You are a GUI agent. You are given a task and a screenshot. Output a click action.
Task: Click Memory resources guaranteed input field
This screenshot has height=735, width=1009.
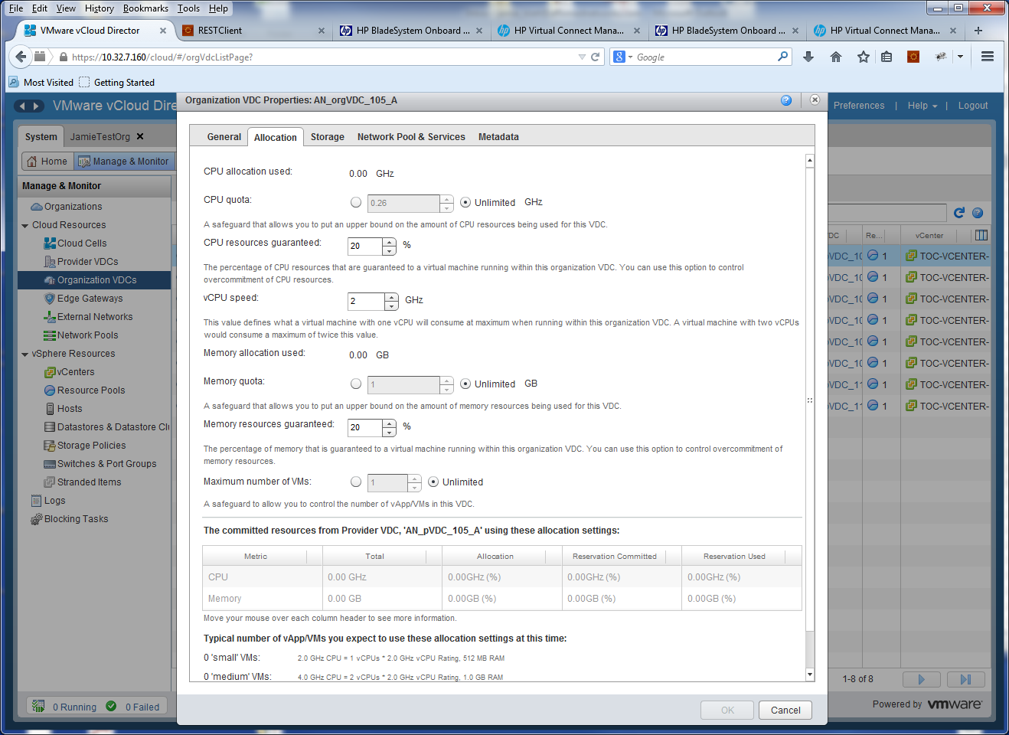(x=365, y=428)
